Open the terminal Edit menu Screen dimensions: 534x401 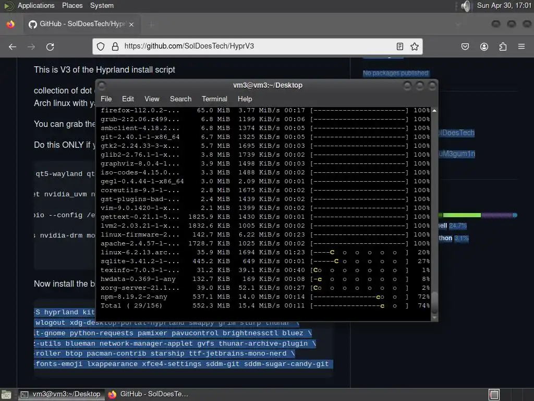coord(128,99)
